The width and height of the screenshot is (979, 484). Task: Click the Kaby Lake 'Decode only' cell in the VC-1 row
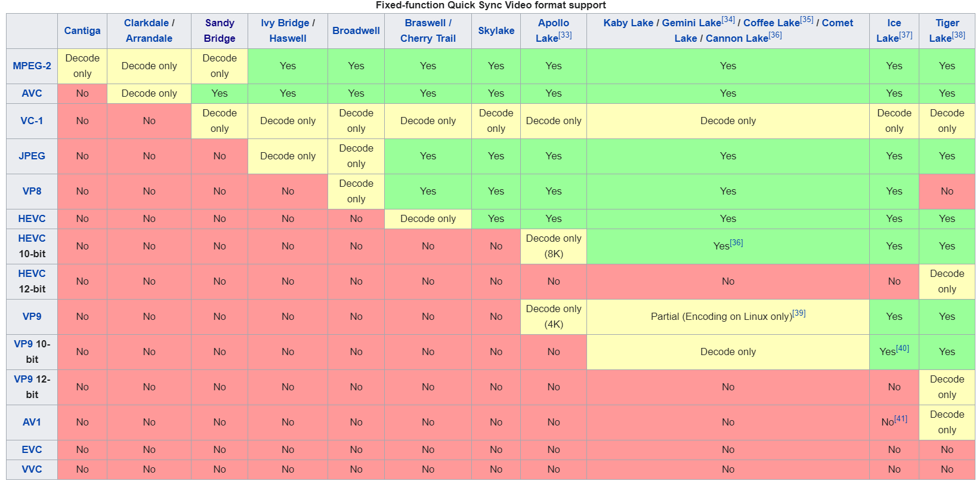point(728,121)
